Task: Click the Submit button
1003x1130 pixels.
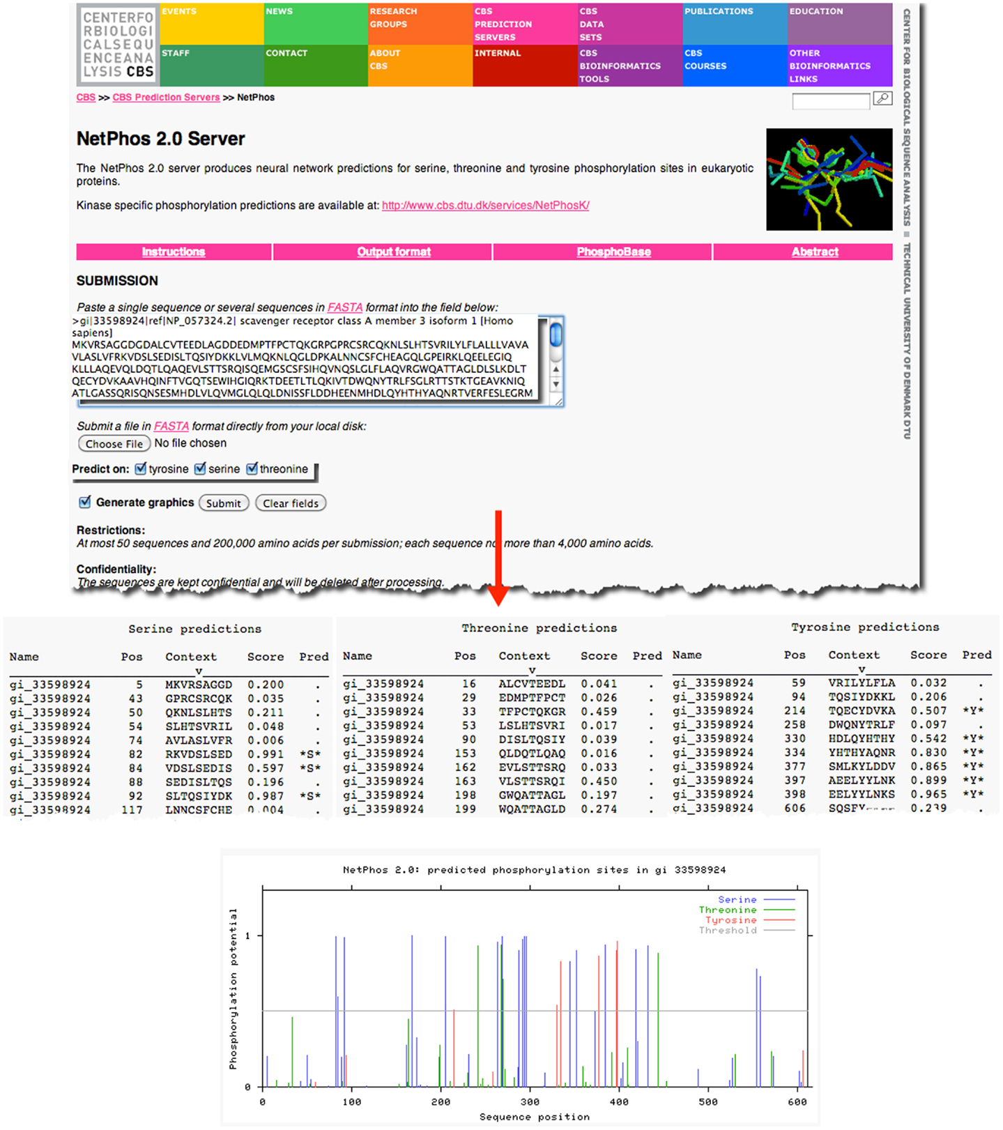Action: 224,503
